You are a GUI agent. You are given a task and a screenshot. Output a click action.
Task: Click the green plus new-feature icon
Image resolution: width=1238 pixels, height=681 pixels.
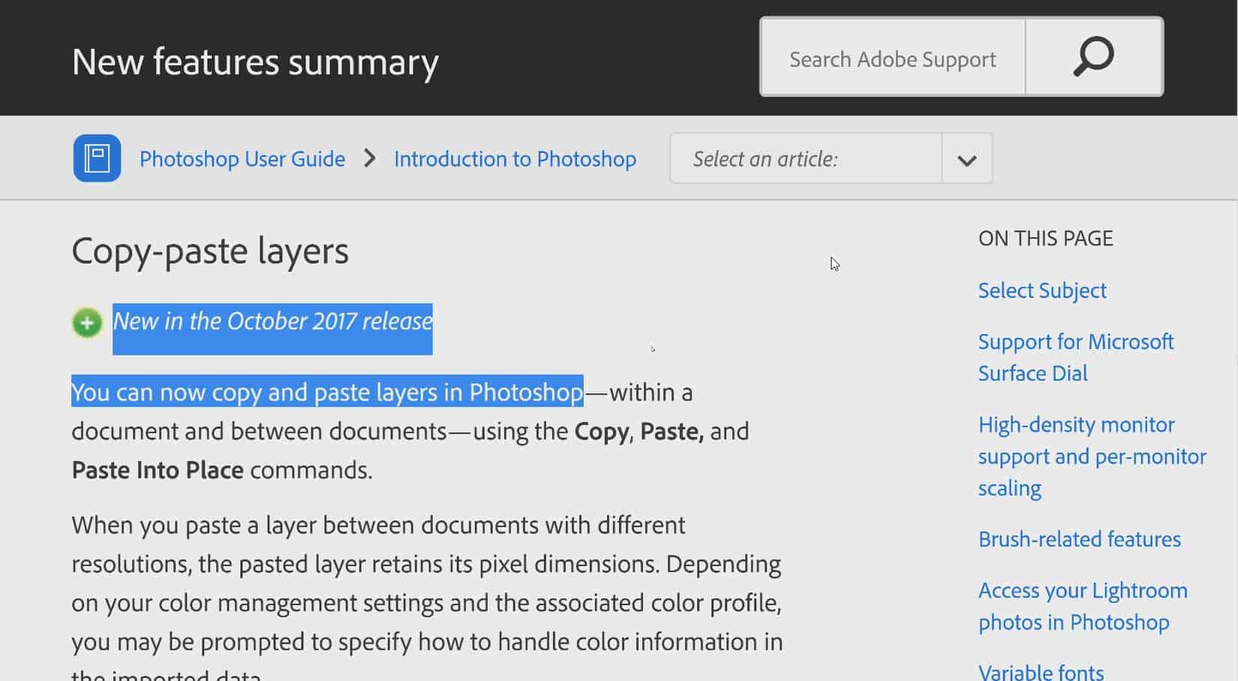[x=87, y=324]
